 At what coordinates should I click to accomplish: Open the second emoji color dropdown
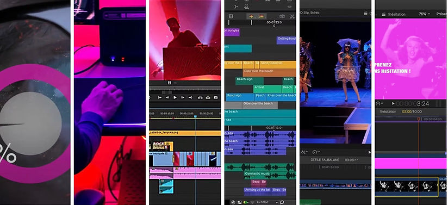coord(262,16)
